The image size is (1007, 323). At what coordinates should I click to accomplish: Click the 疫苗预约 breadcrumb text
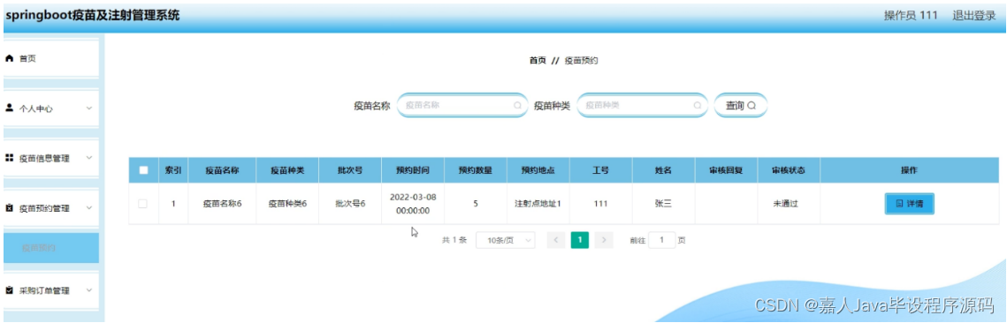point(582,60)
